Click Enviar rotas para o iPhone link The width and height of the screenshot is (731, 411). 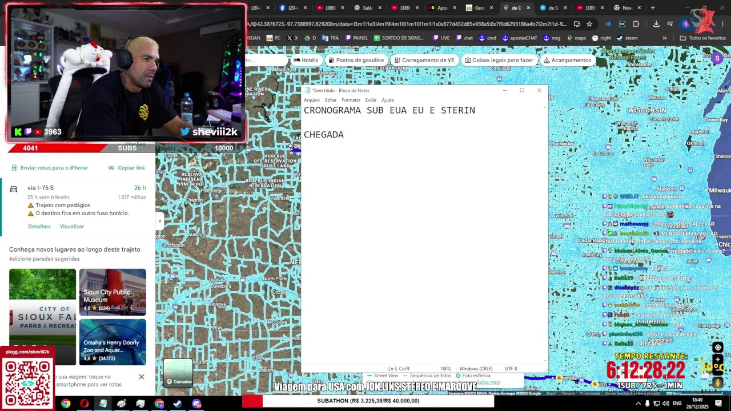pyautogui.click(x=49, y=168)
